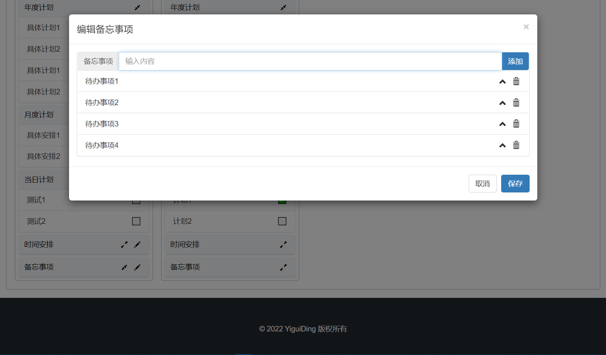Click the trash icon for 待办事项2
This screenshot has height=355, width=606.
pos(516,103)
